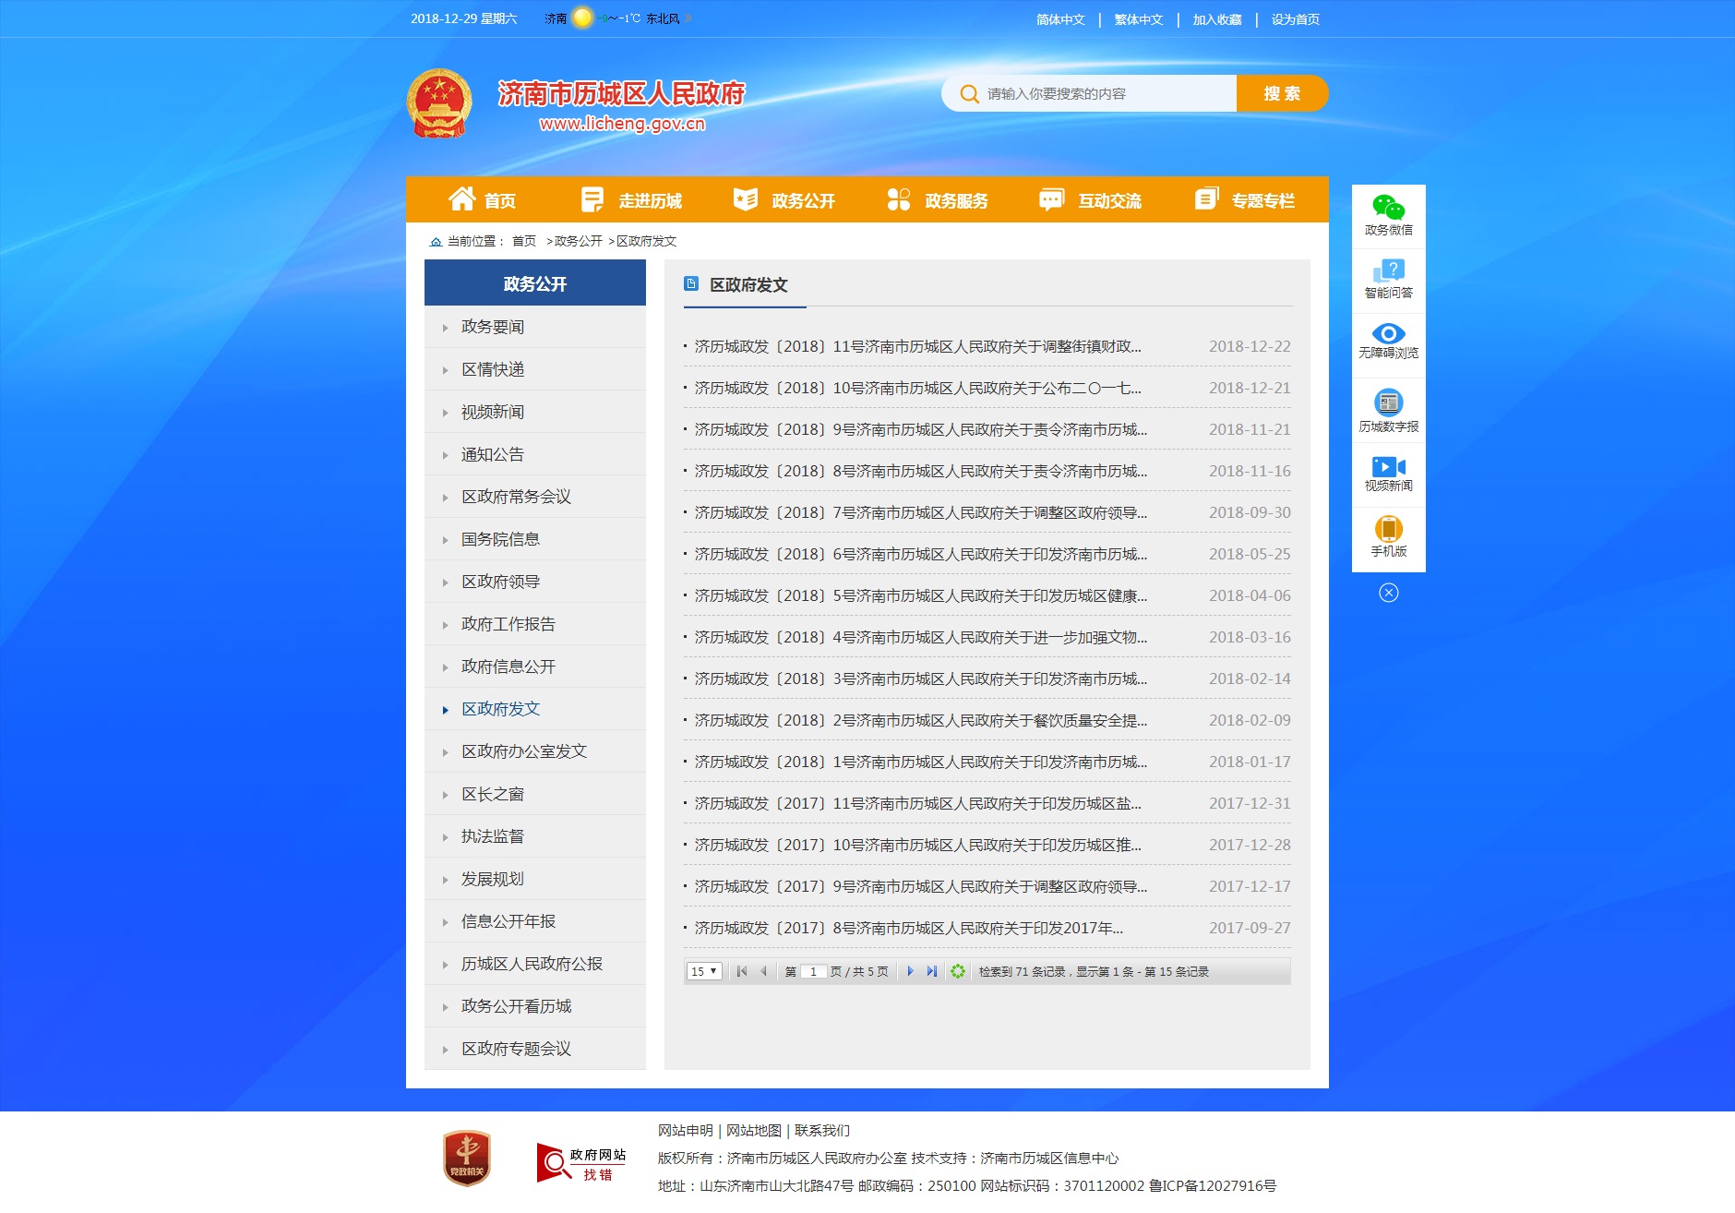Open document 济历城政发〔2018〕4号
1735x1213 pixels.
tap(921, 638)
